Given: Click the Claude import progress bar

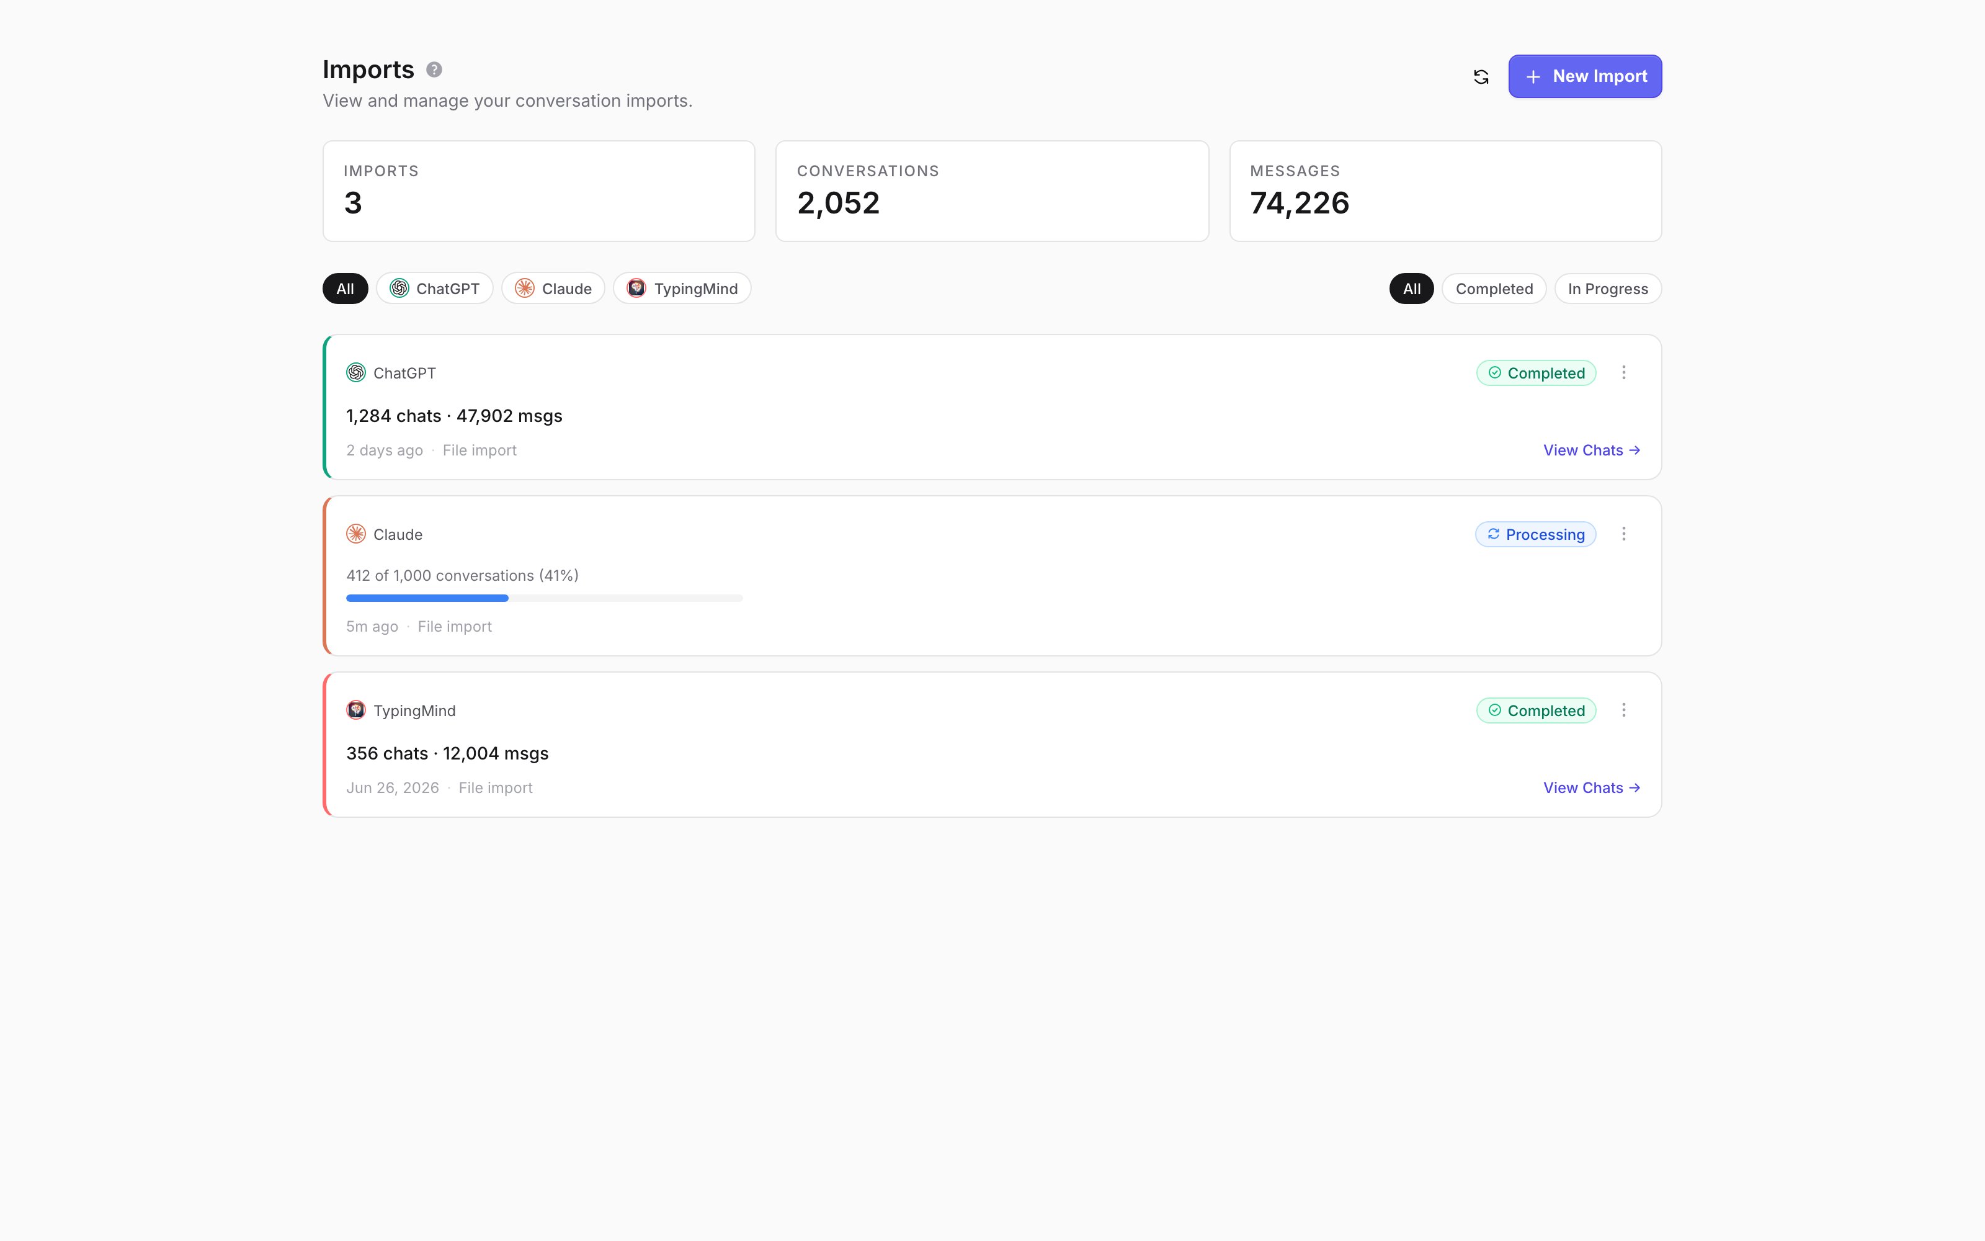Looking at the screenshot, I should pos(544,598).
